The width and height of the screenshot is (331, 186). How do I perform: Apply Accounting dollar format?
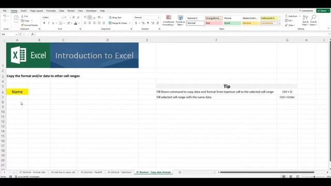point(136,23)
